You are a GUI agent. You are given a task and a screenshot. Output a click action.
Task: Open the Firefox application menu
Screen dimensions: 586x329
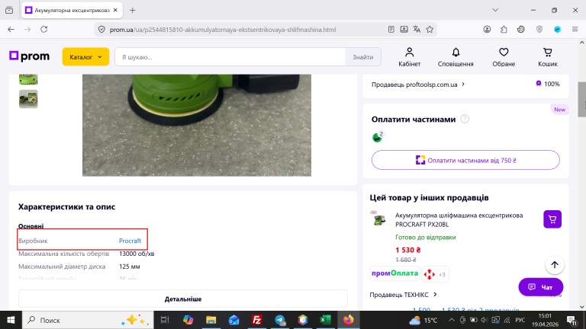pyautogui.click(x=575, y=30)
